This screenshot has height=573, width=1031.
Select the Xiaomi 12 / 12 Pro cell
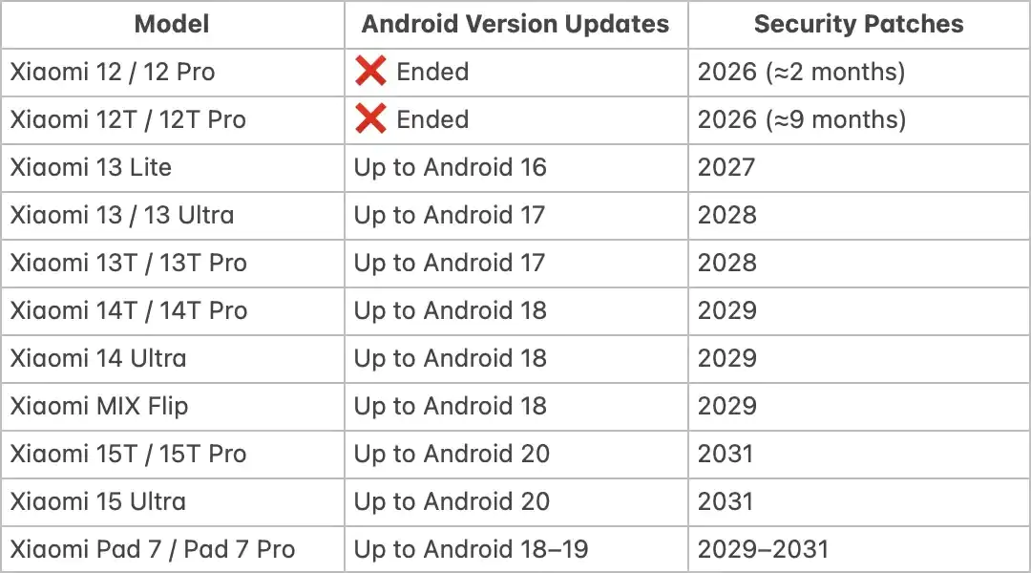tap(113, 72)
